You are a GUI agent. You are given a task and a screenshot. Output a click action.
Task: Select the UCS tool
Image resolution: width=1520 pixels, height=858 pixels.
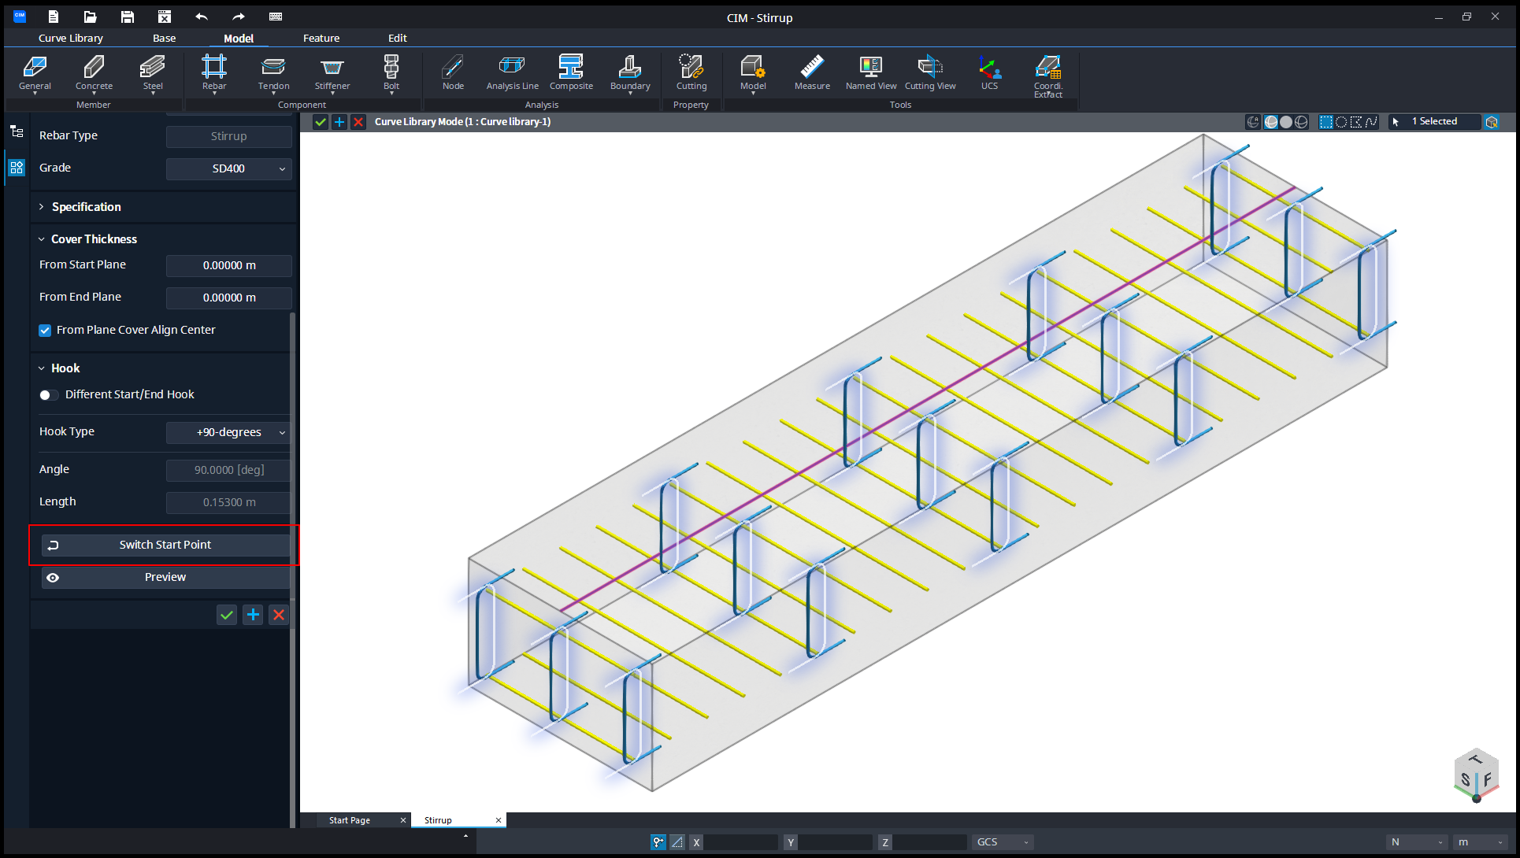pyautogui.click(x=989, y=73)
